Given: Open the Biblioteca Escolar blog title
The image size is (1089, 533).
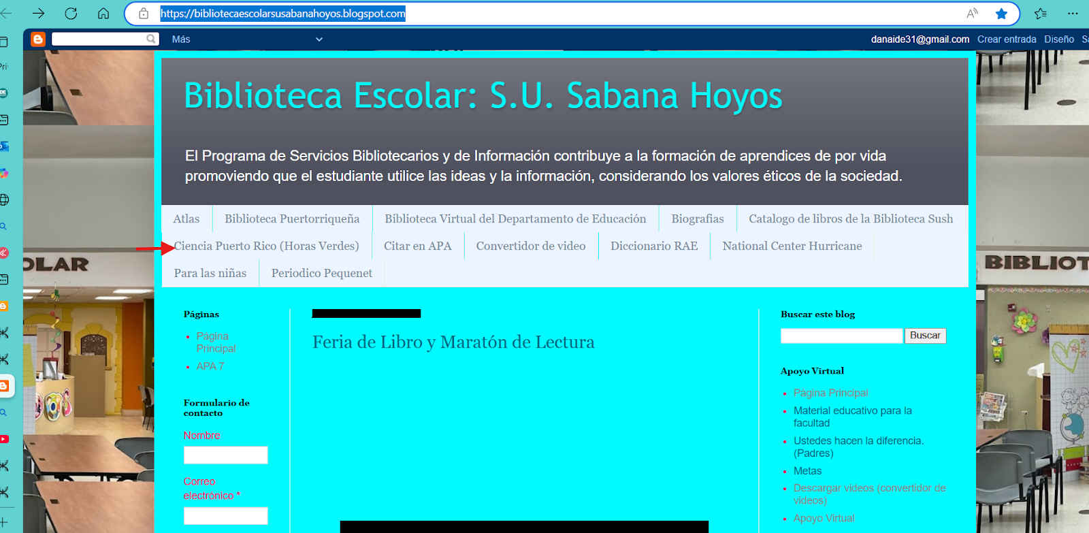Looking at the screenshot, I should click(x=483, y=95).
